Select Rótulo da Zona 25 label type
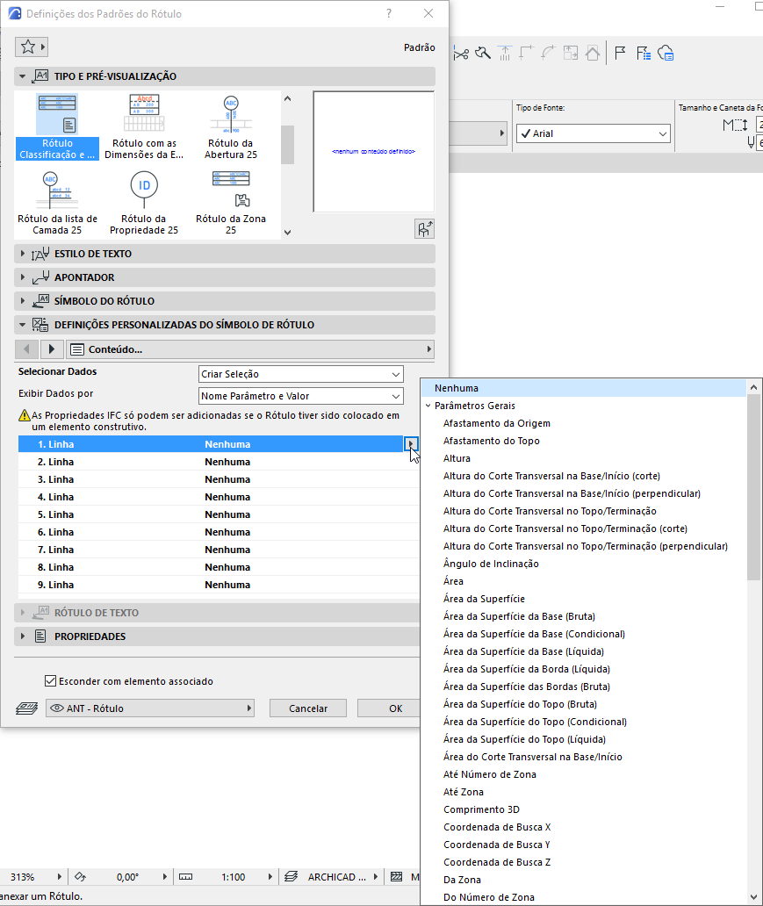The height and width of the screenshot is (906, 763). coord(231,204)
